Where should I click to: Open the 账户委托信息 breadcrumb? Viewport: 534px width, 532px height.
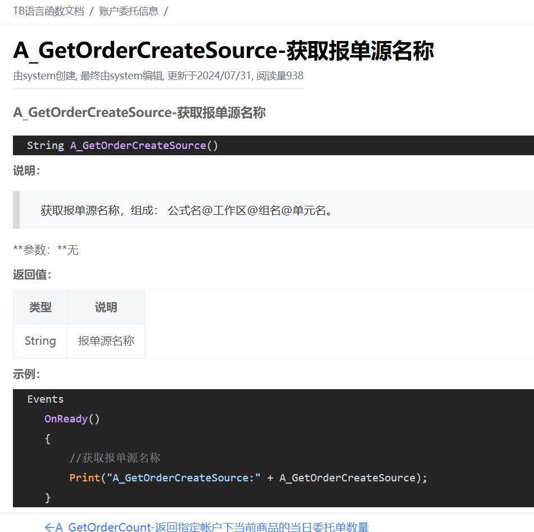[x=129, y=11]
